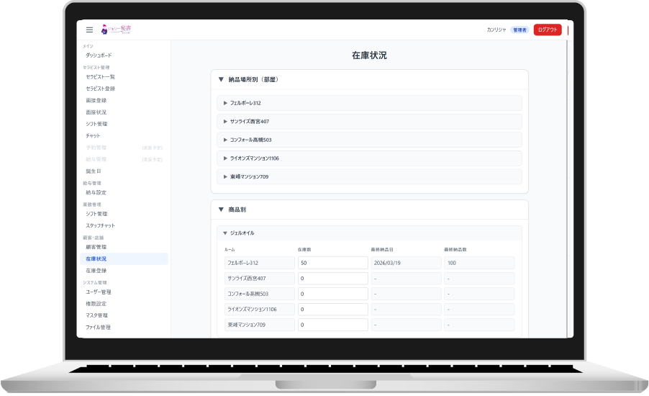Click the 在庫数 column header

coord(304,250)
